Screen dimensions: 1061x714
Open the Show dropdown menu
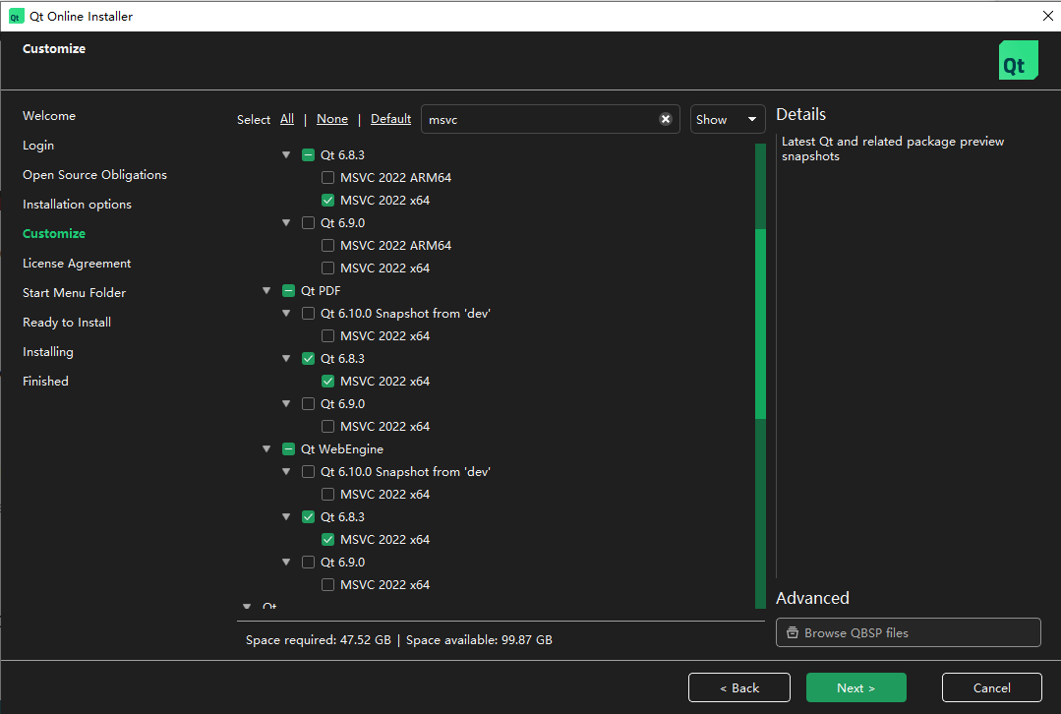coord(728,119)
